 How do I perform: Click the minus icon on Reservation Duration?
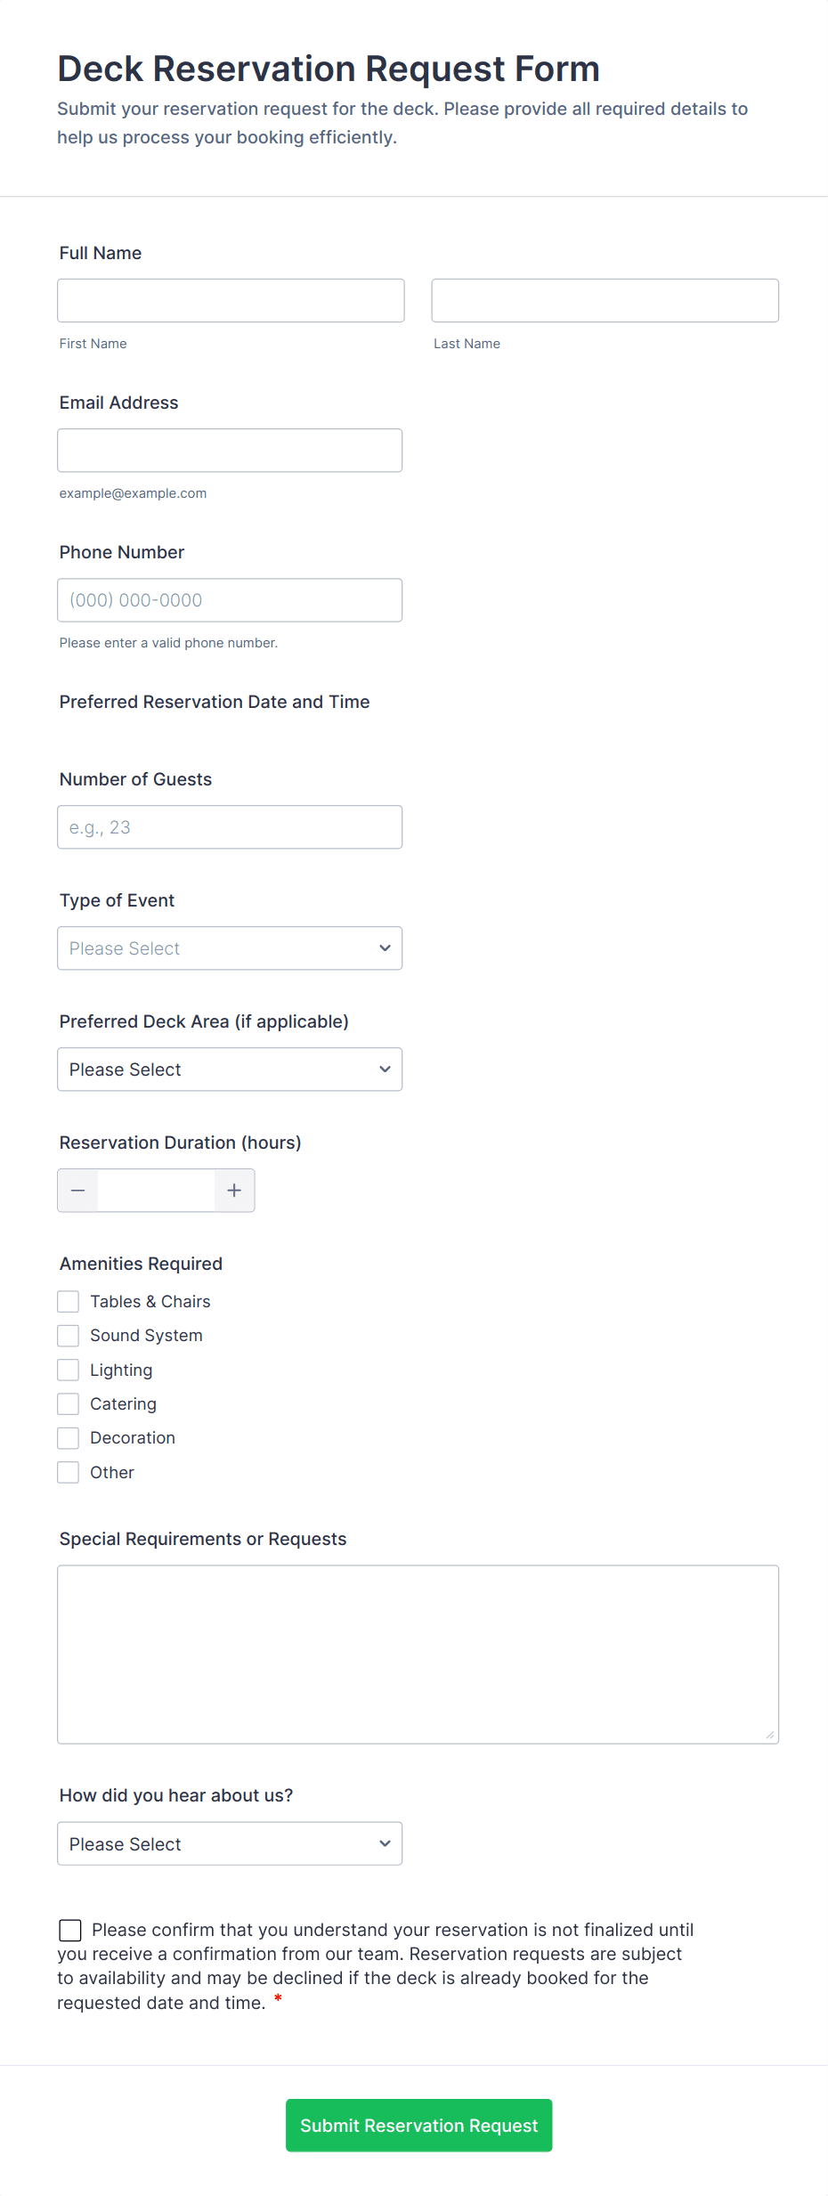tap(78, 1191)
